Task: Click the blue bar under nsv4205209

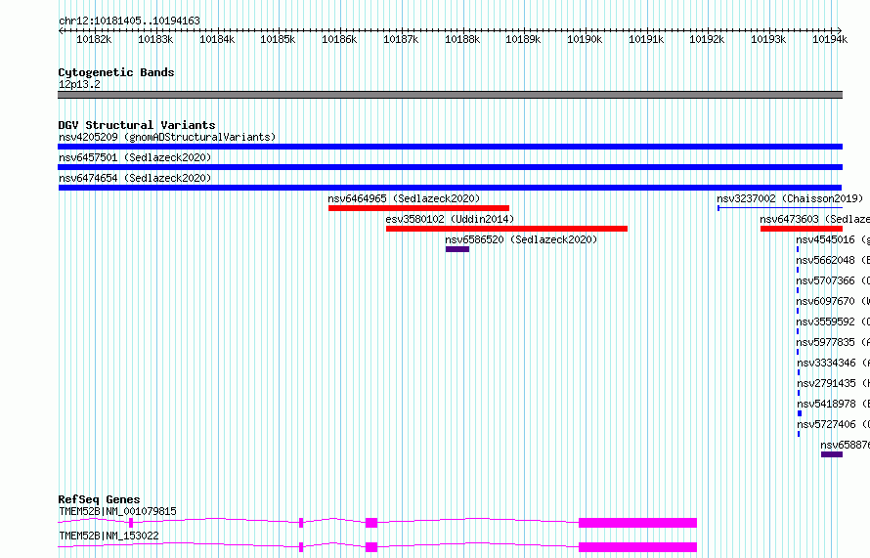Action: [x=450, y=147]
